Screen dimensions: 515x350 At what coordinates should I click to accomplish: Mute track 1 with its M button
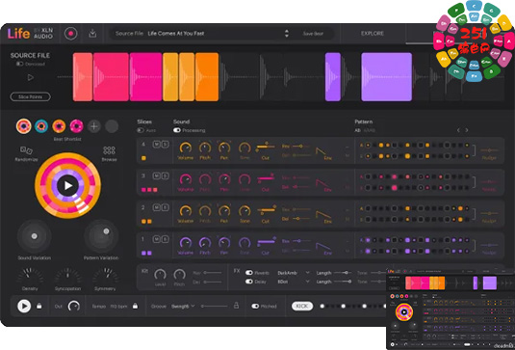point(157,239)
